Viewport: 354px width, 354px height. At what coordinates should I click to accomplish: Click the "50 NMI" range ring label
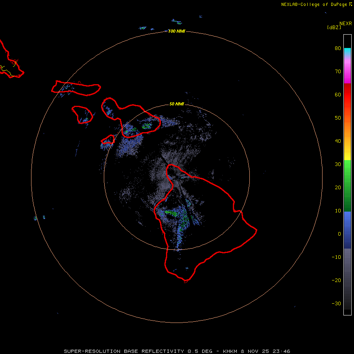[x=177, y=104]
